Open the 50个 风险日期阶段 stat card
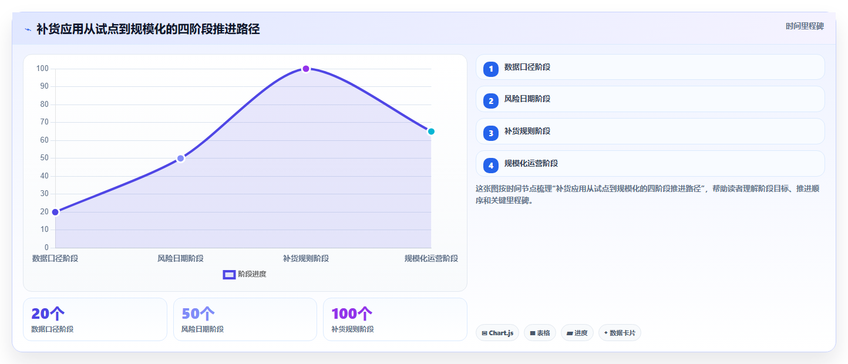Screen dimensions: 848x364 coord(245,319)
